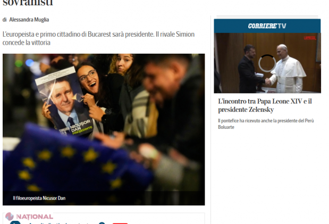
Task: Click the article subtitle about Simion conceding
Action: 98,38
